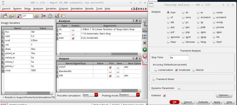Open the Results menu
Screen dimensions: 237x105
click(x=89, y=8)
